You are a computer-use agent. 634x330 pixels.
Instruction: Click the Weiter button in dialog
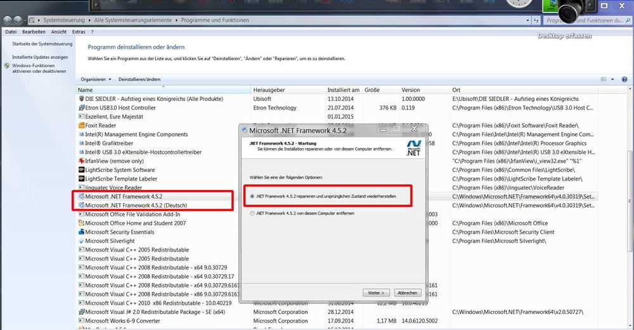375,293
